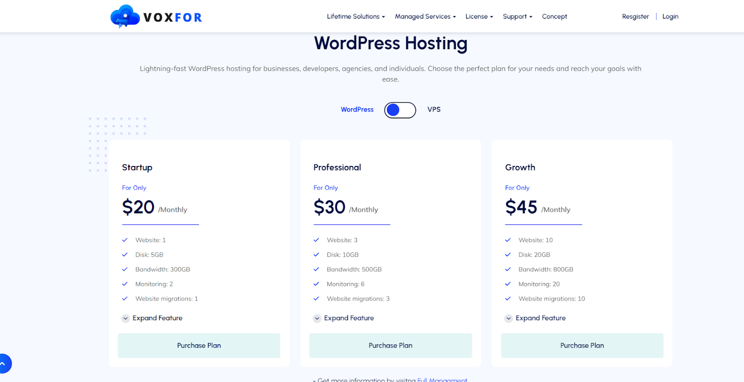Click the chevron icon beside Professional Expand Feature

click(x=317, y=318)
